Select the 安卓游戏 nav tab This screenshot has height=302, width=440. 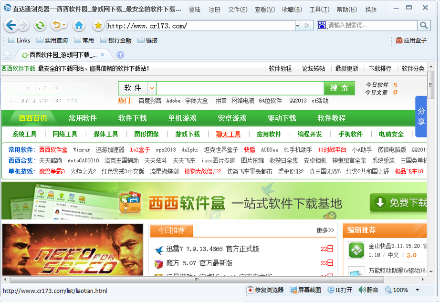[232, 118]
